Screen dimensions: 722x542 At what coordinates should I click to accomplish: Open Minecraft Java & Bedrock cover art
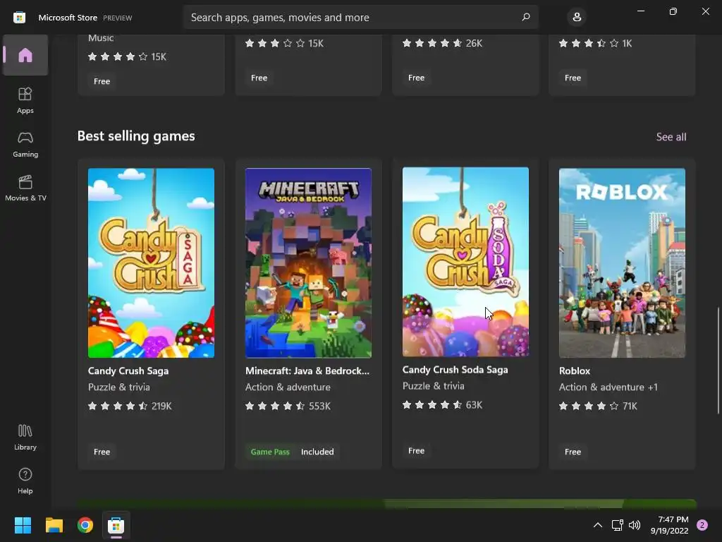(308, 263)
